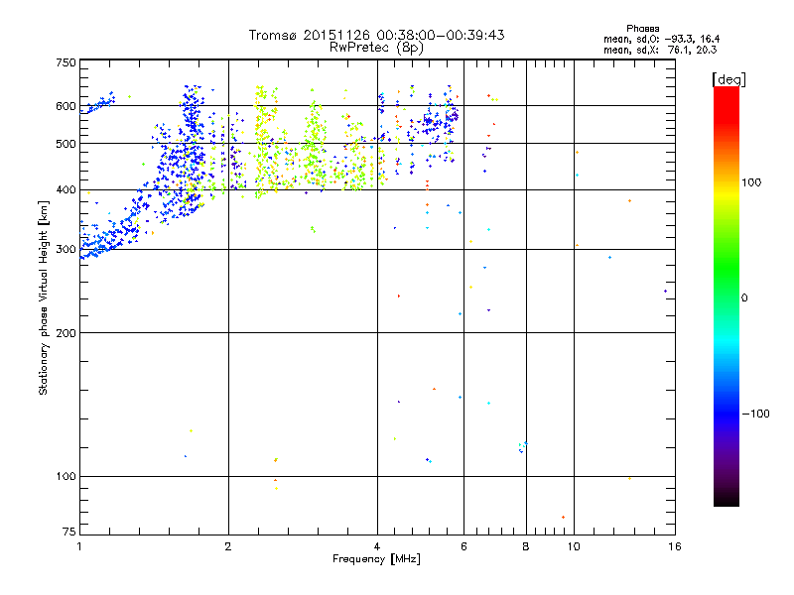The image size is (794, 595).
Task: Click the X-axis label "8"
Action: (526, 546)
